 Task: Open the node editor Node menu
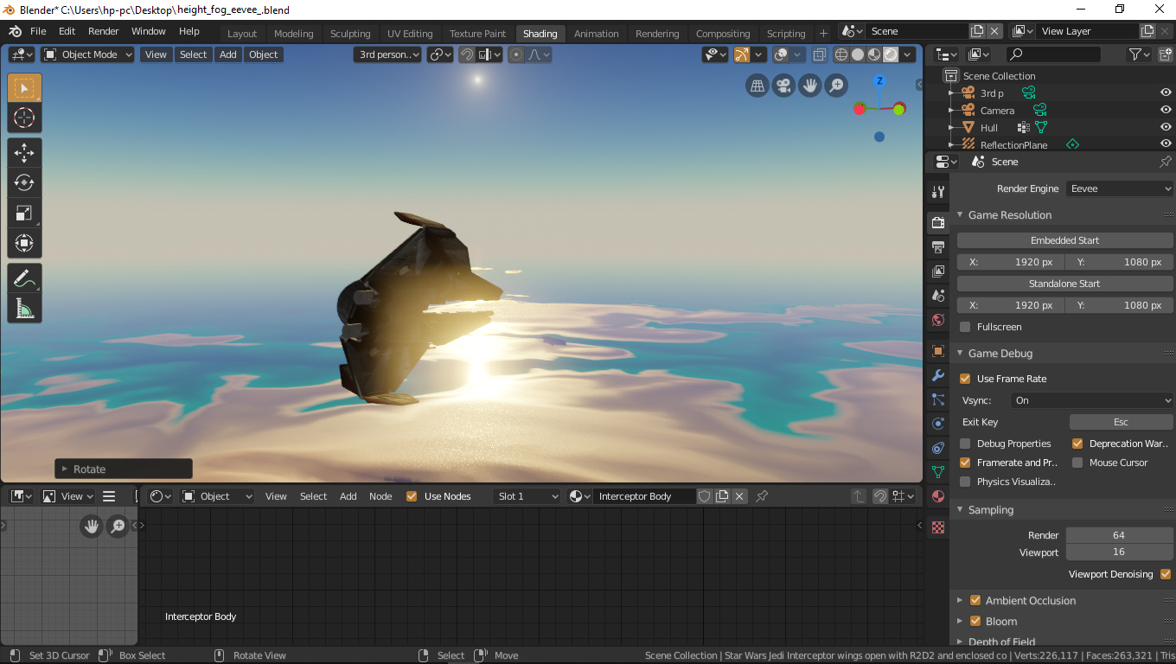380,496
